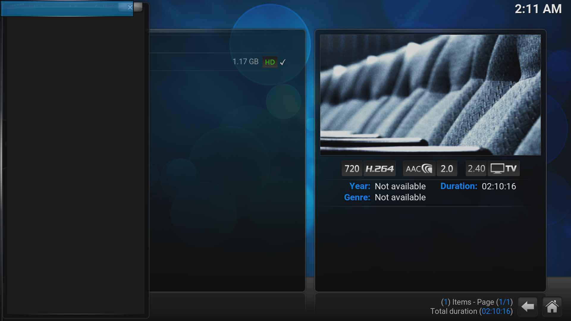571x321 pixels.
Task: Click the 2:11 AM clock
Action: click(538, 9)
